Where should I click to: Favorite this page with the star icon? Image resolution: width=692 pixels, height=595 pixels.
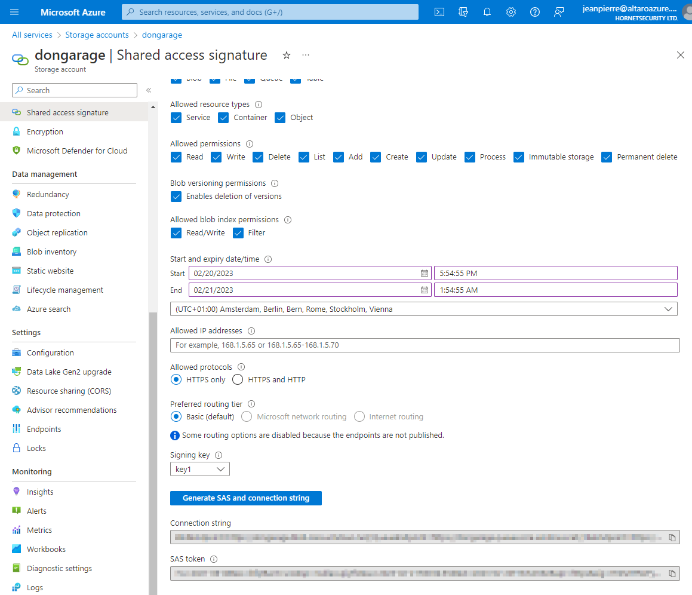tap(287, 55)
